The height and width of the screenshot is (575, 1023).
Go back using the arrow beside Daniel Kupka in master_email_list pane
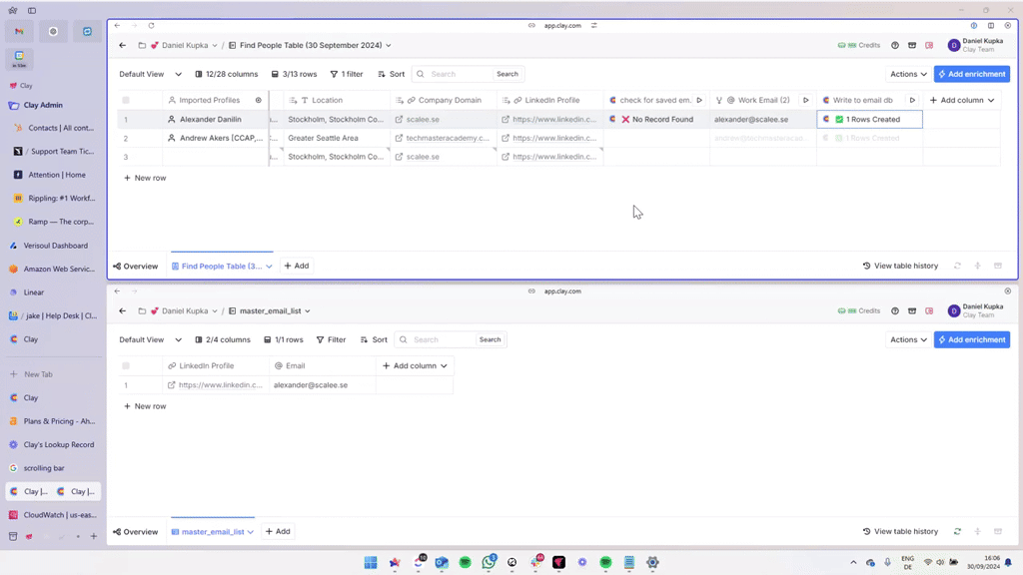(123, 311)
